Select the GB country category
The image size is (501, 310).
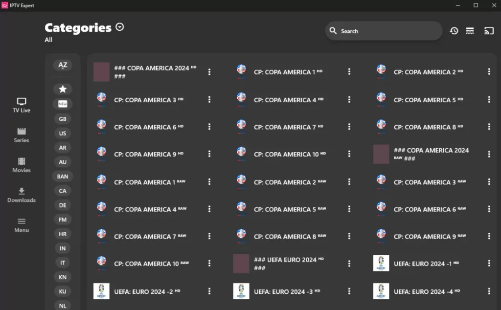(62, 118)
